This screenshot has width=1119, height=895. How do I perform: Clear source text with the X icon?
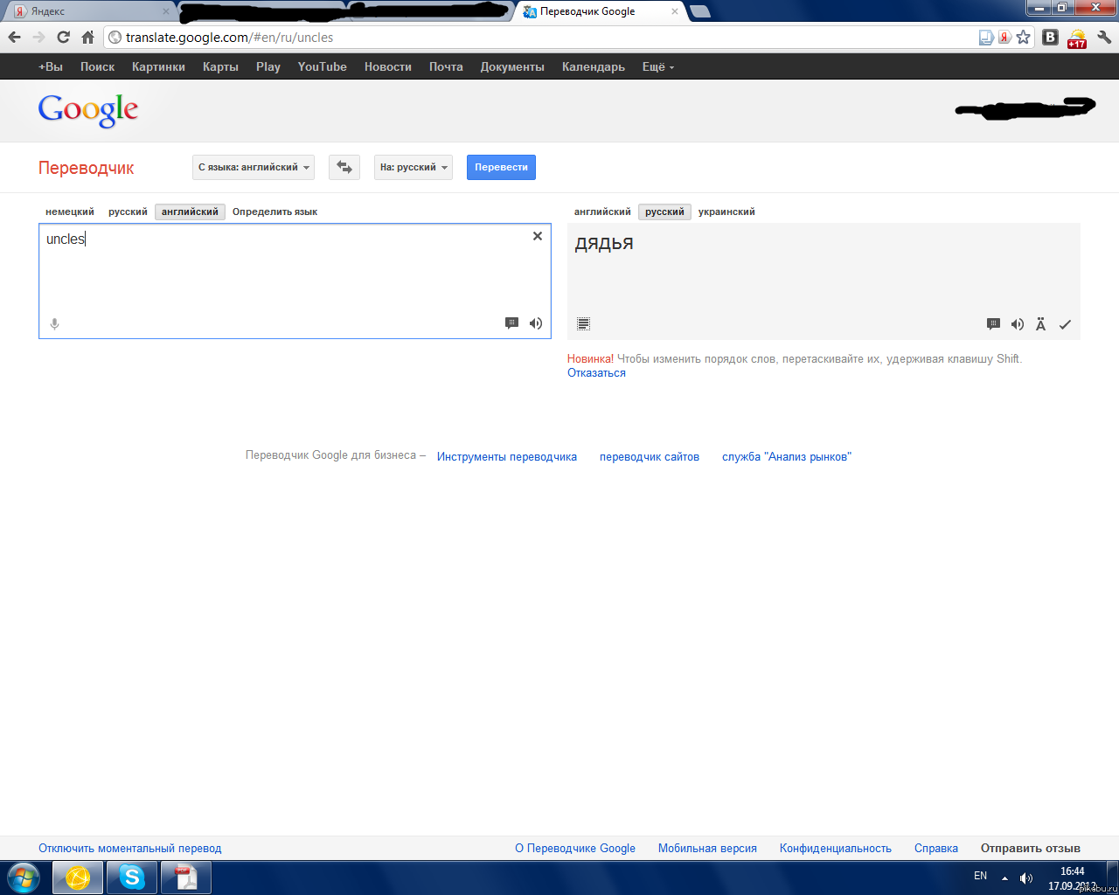[538, 236]
